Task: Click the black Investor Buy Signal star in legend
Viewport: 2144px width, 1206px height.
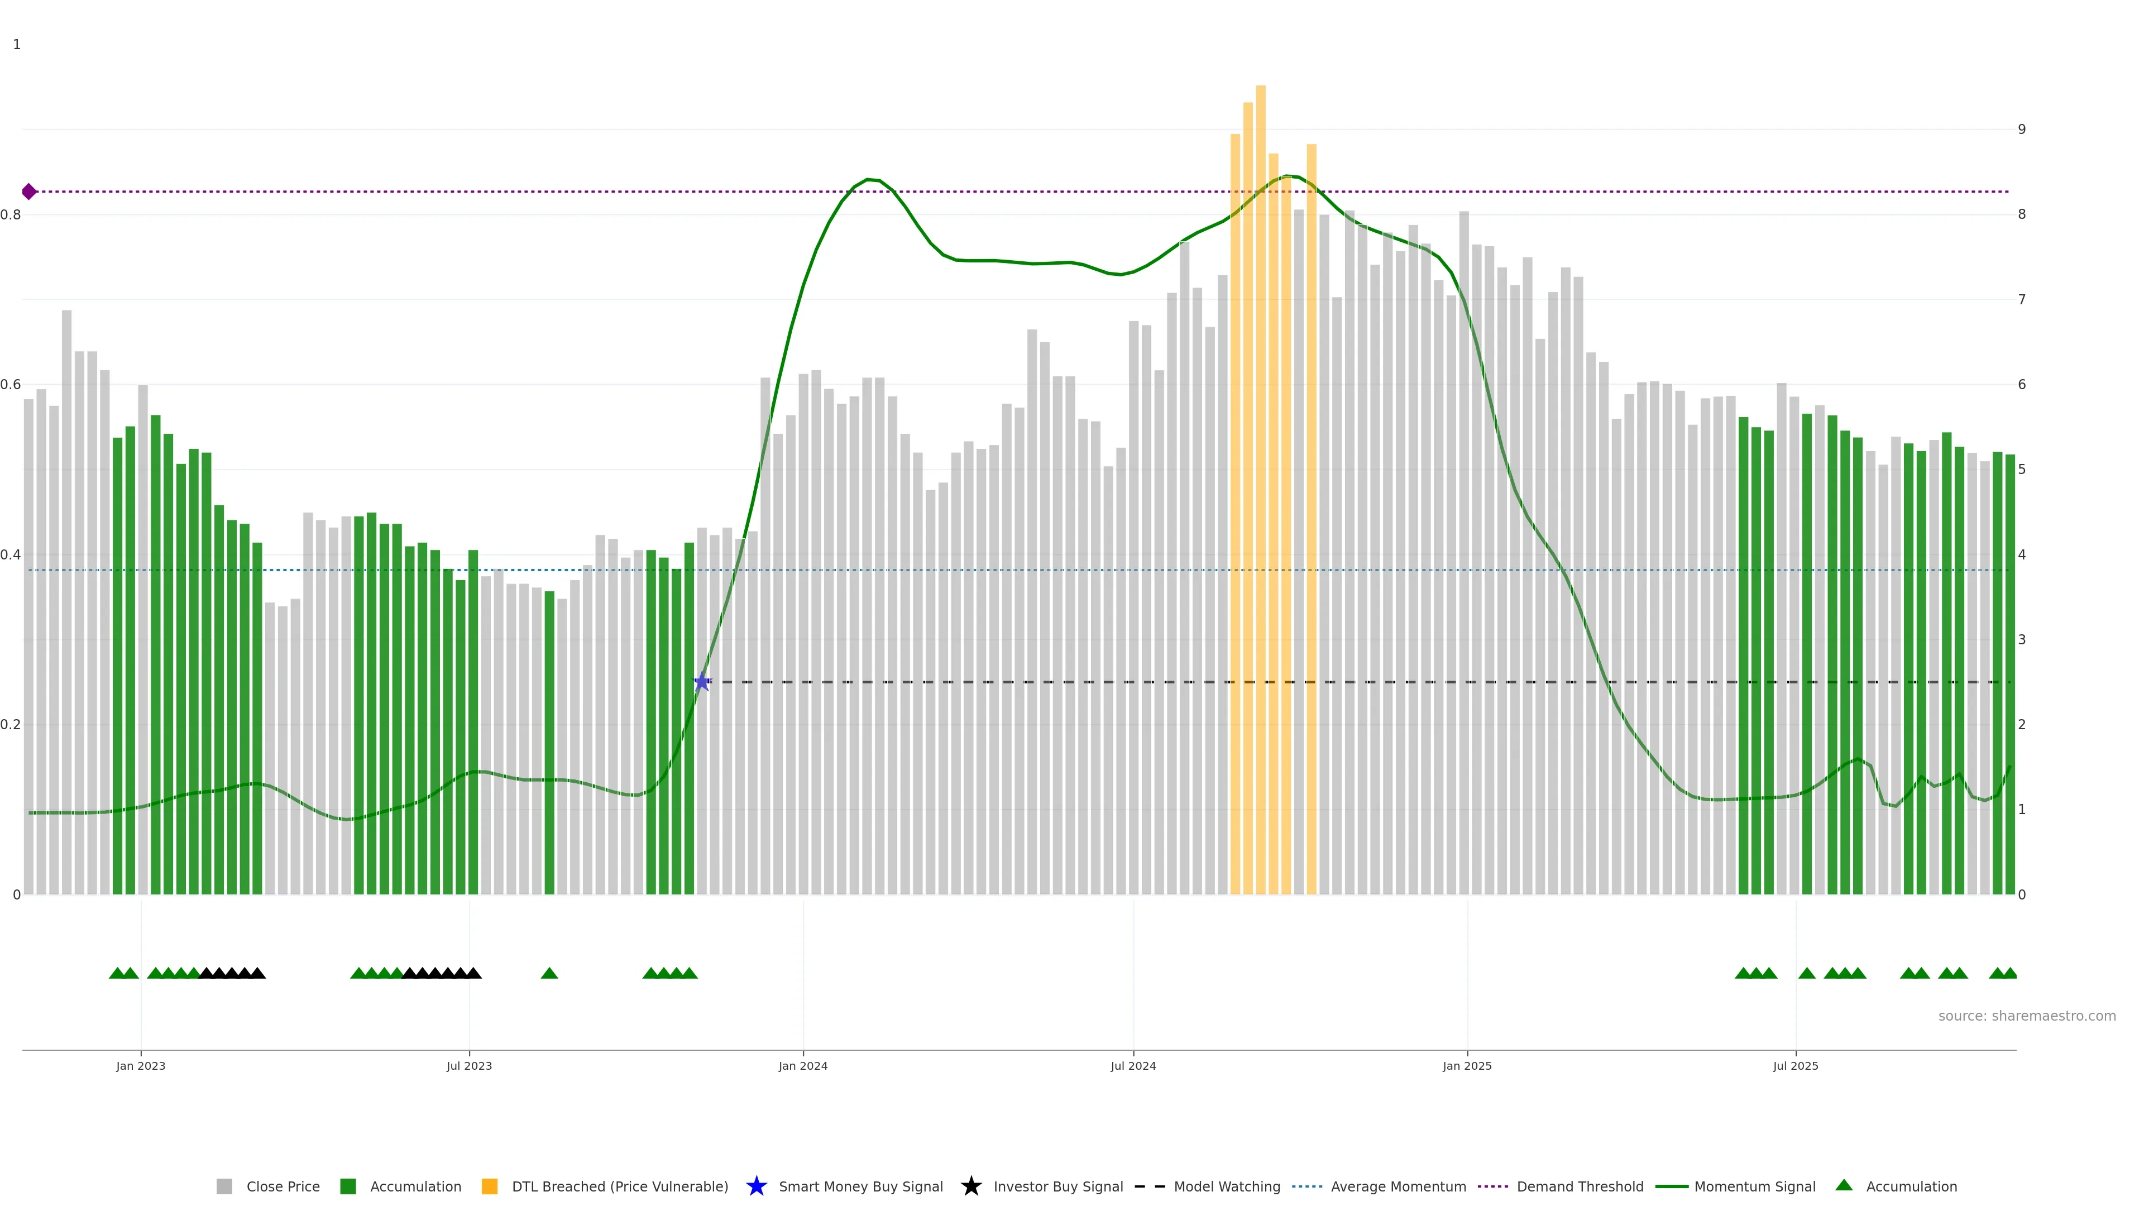Action: point(970,1186)
